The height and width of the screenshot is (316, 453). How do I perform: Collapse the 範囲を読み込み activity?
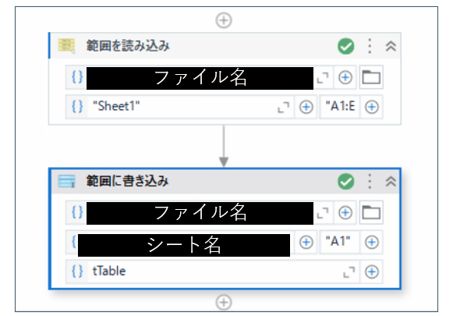[x=391, y=46]
